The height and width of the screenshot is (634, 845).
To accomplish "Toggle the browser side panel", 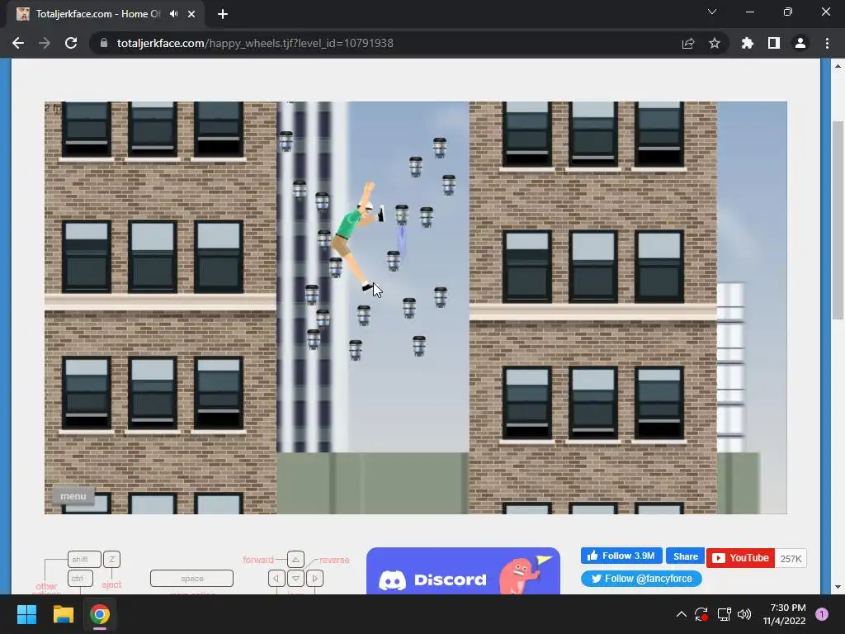I will (774, 43).
